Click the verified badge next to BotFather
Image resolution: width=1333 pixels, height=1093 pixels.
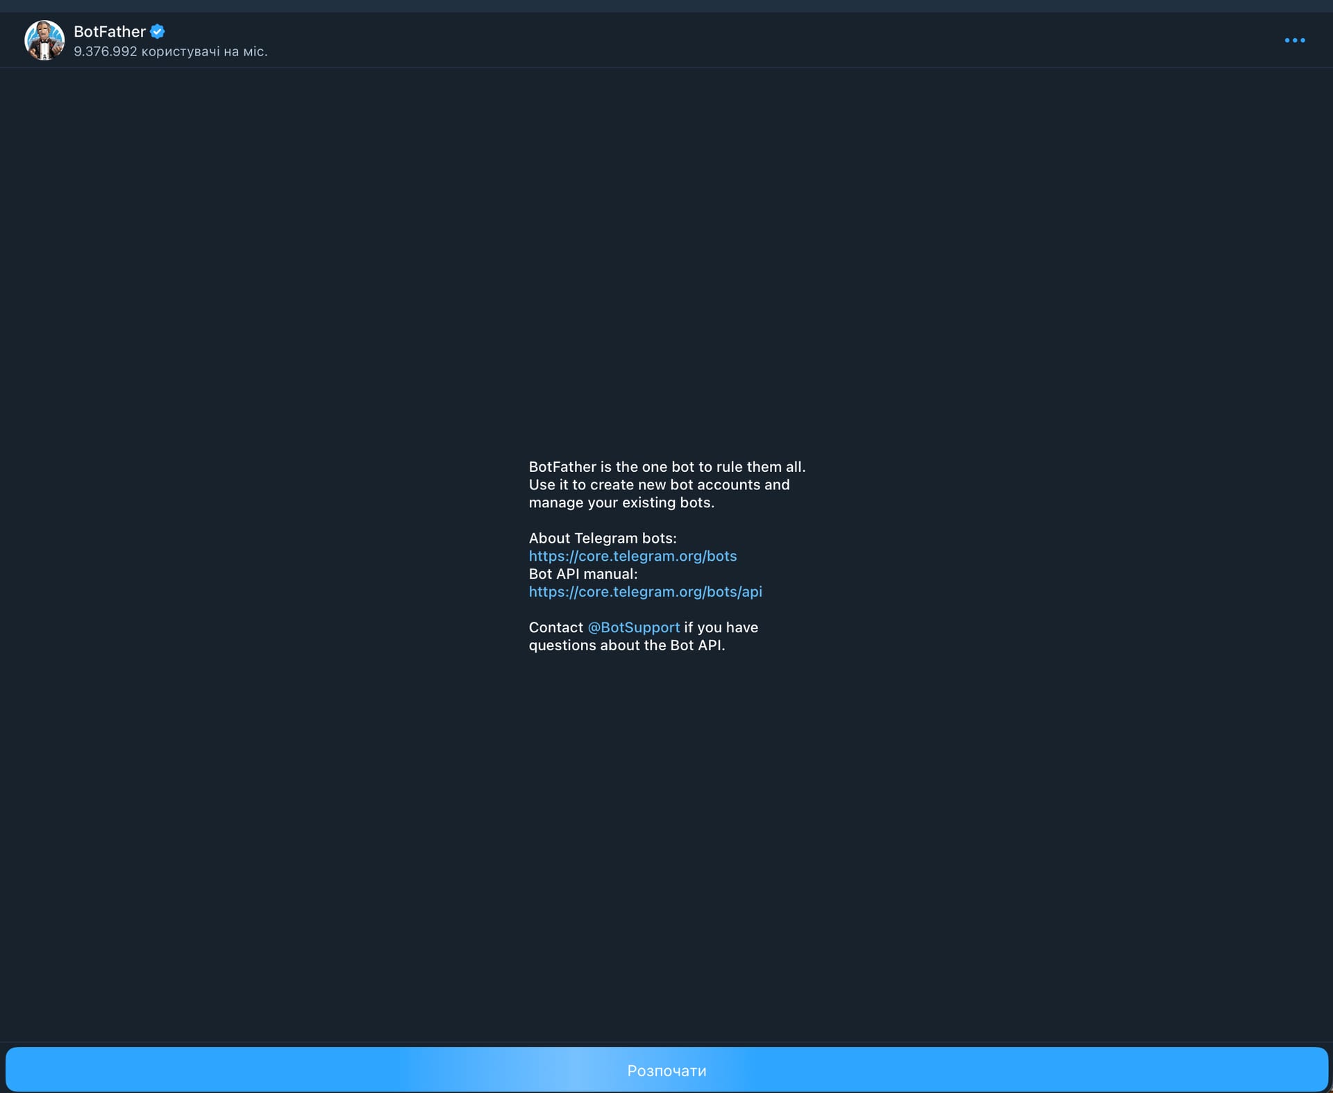pos(158,31)
